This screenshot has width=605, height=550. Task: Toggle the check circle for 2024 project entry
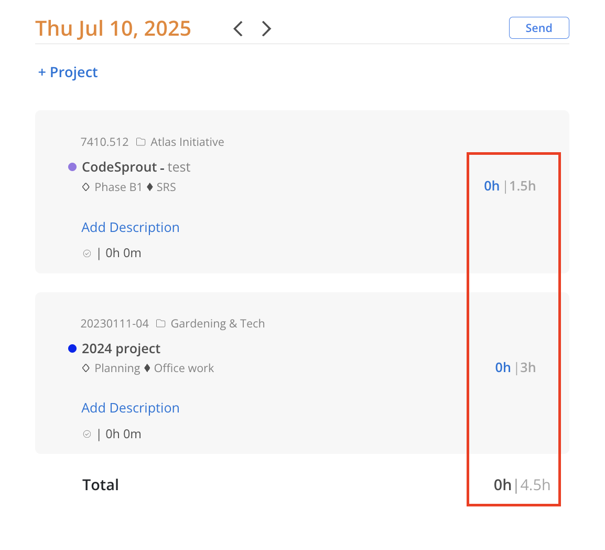pos(87,434)
